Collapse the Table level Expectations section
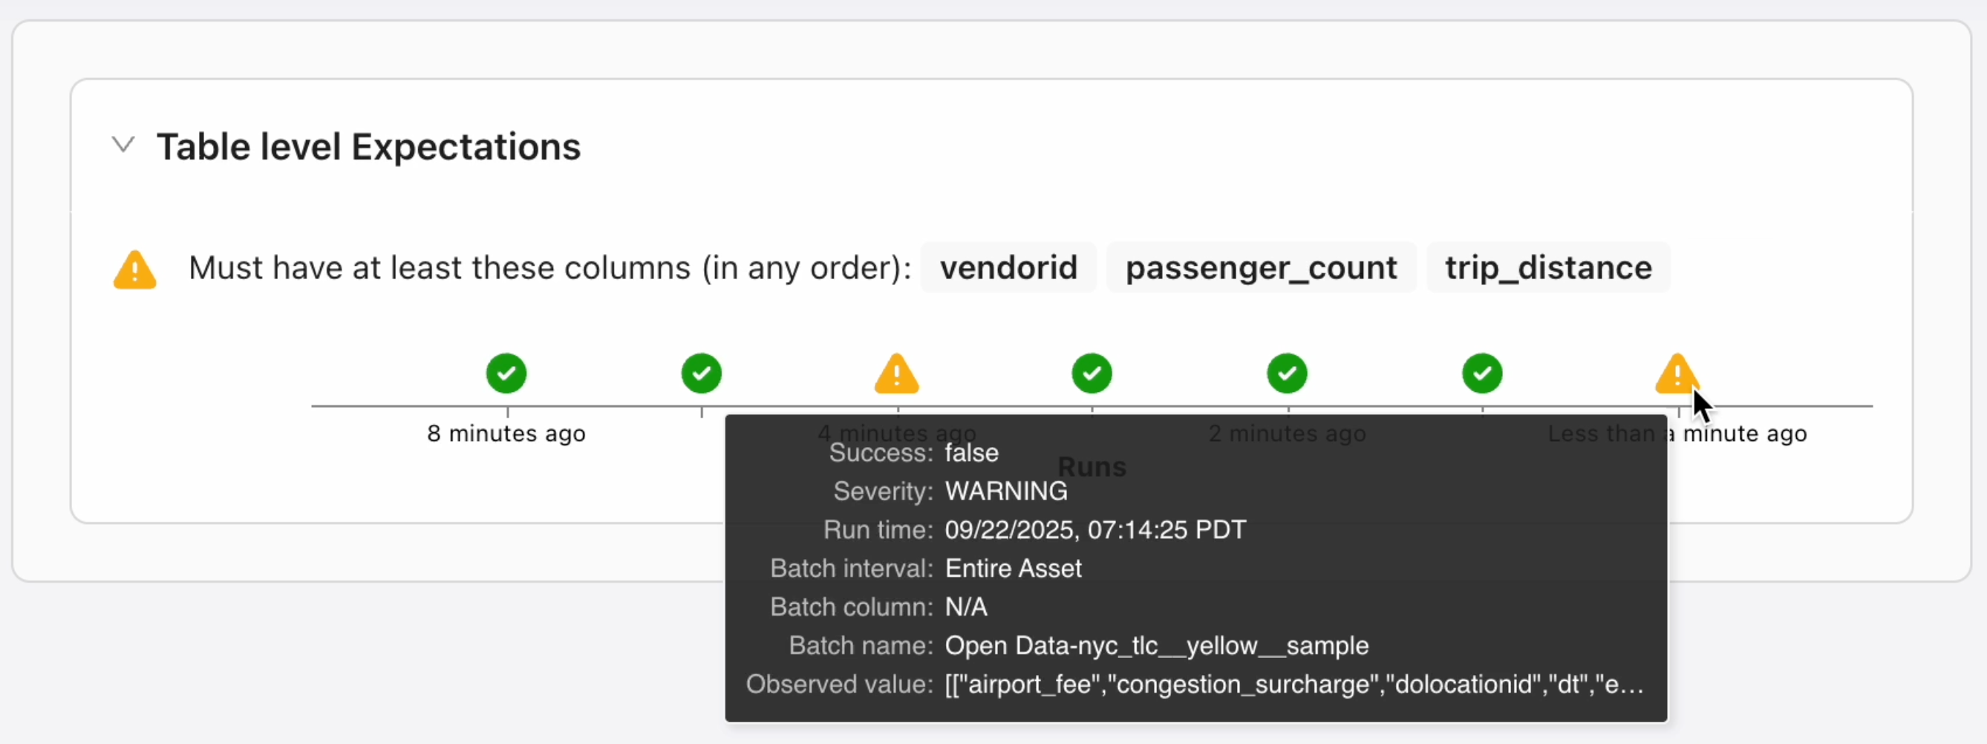 (124, 145)
